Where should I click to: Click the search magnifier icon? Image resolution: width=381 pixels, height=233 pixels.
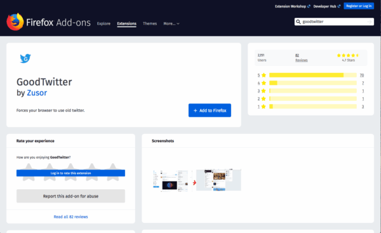[298, 22]
